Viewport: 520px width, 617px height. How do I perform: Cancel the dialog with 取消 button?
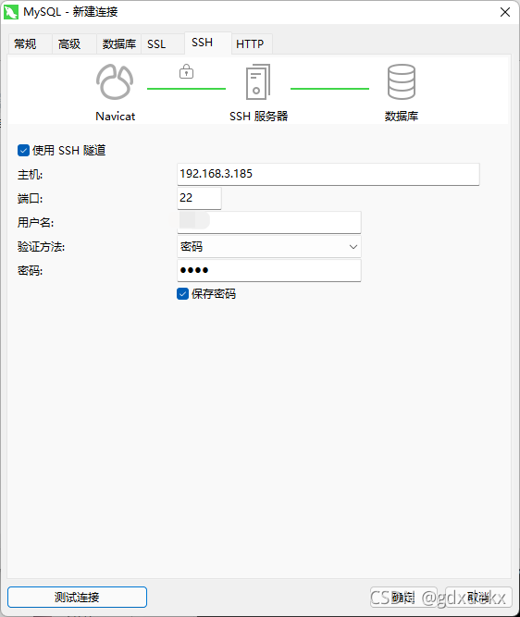478,597
